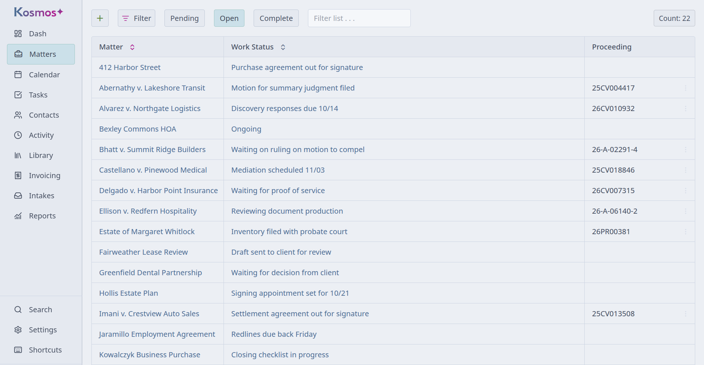Open row menu for Abernathy v. Lakeshore Transit

point(685,88)
